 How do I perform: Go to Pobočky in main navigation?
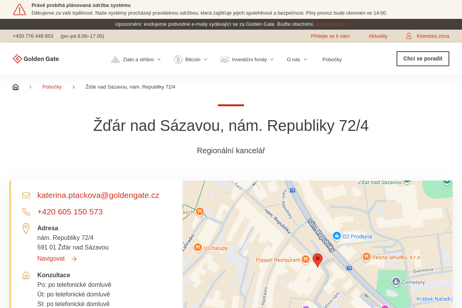click(332, 60)
